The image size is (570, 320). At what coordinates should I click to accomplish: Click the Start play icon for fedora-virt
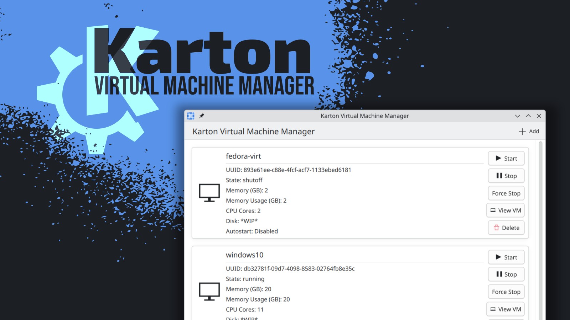coord(498,158)
